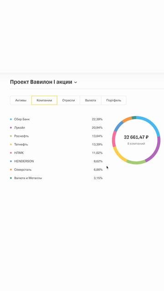Click the 11,02% share value
The height and width of the screenshot is (291, 164).
point(97,153)
